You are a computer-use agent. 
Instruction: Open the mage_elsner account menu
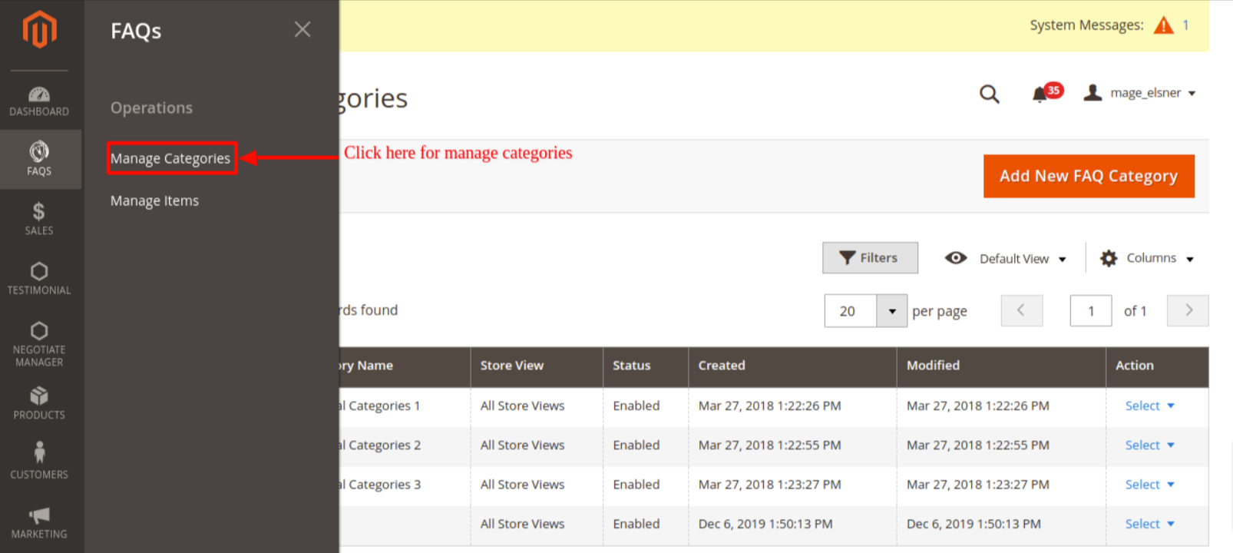coord(1140,93)
